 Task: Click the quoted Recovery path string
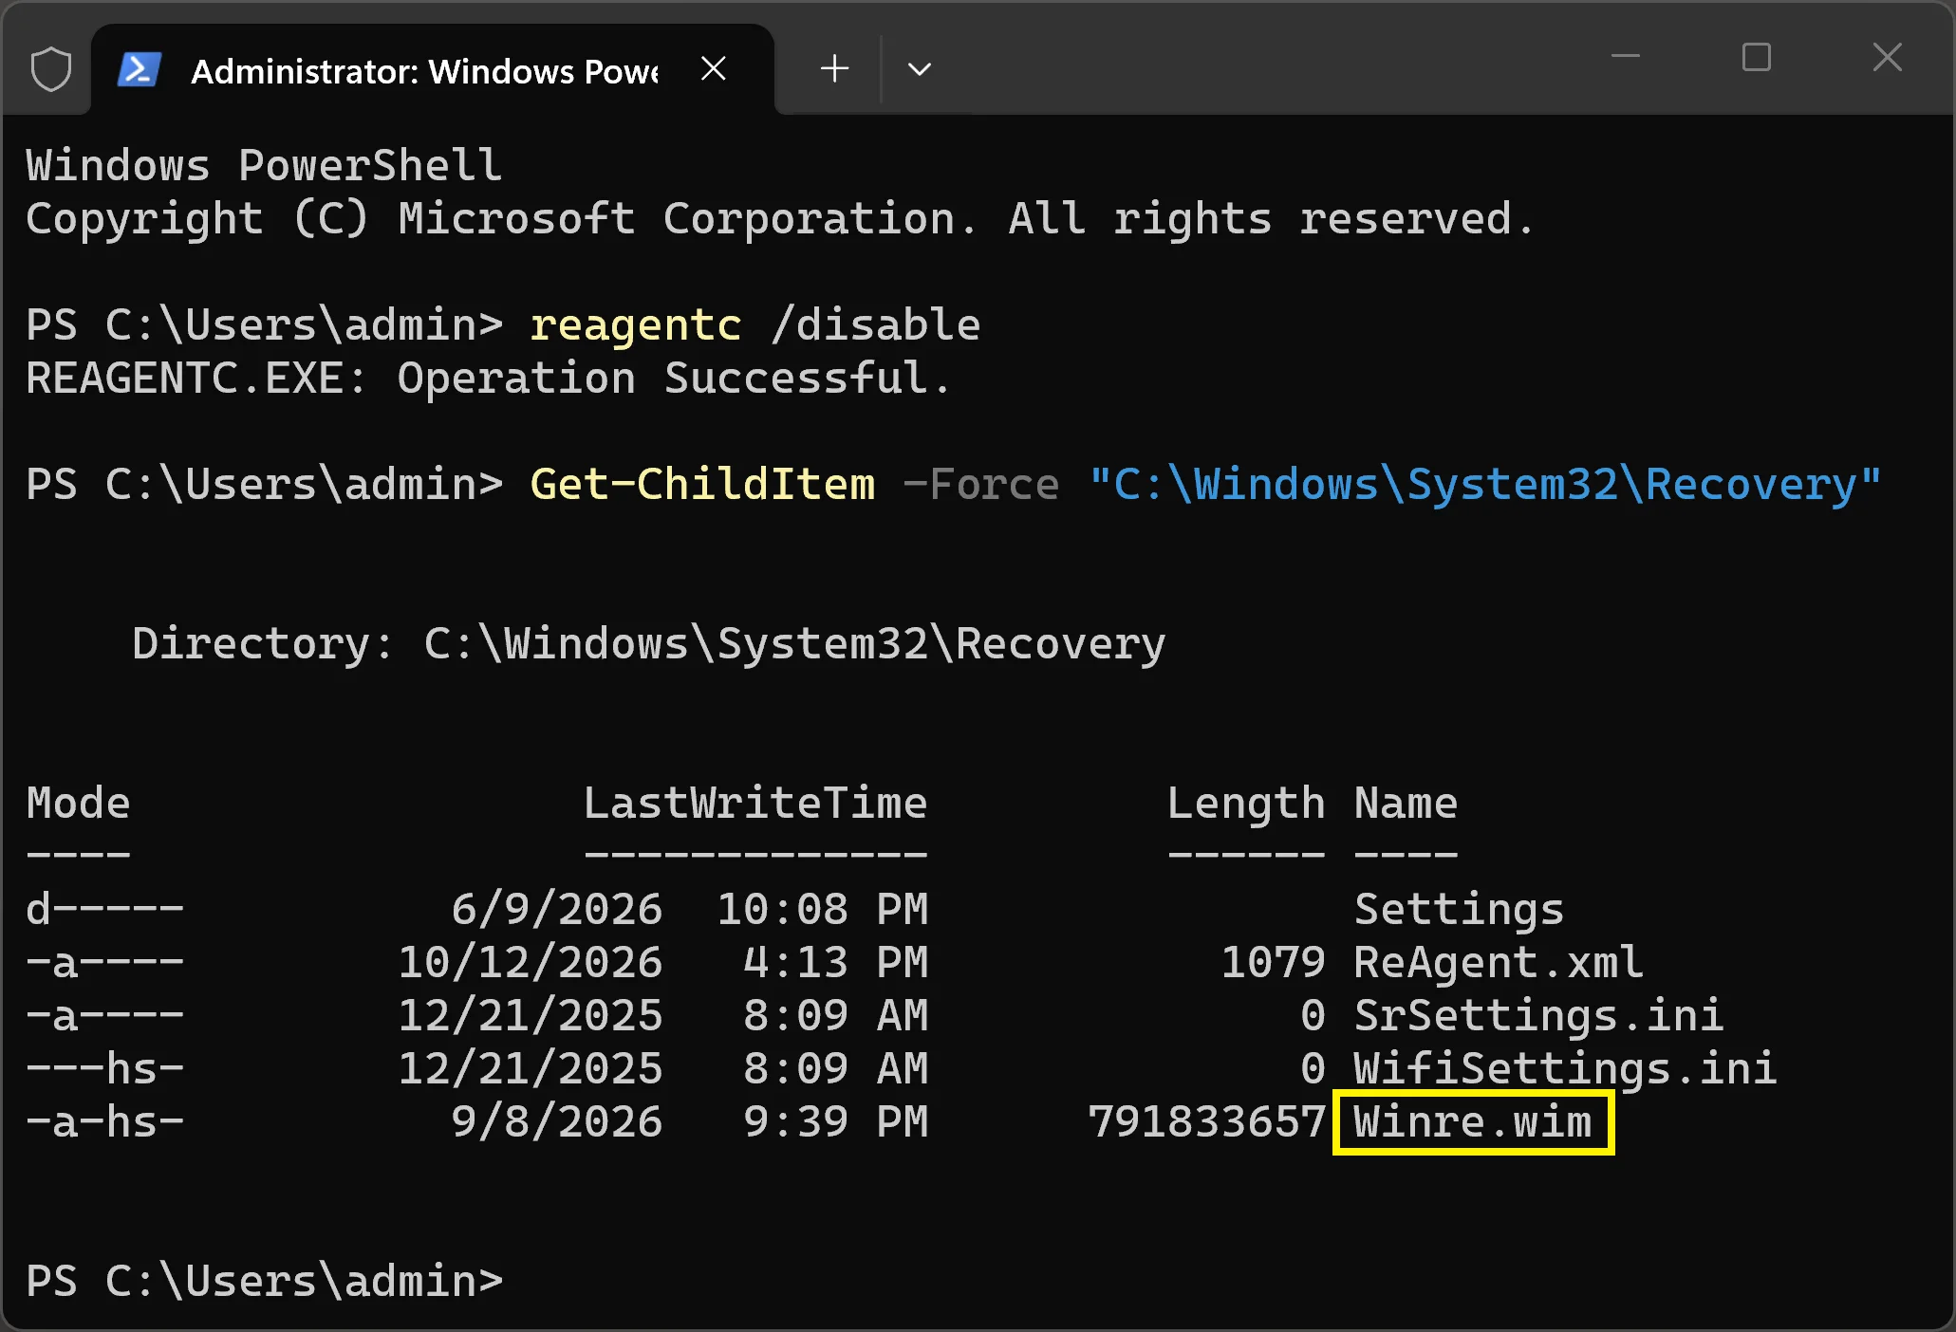(1485, 485)
